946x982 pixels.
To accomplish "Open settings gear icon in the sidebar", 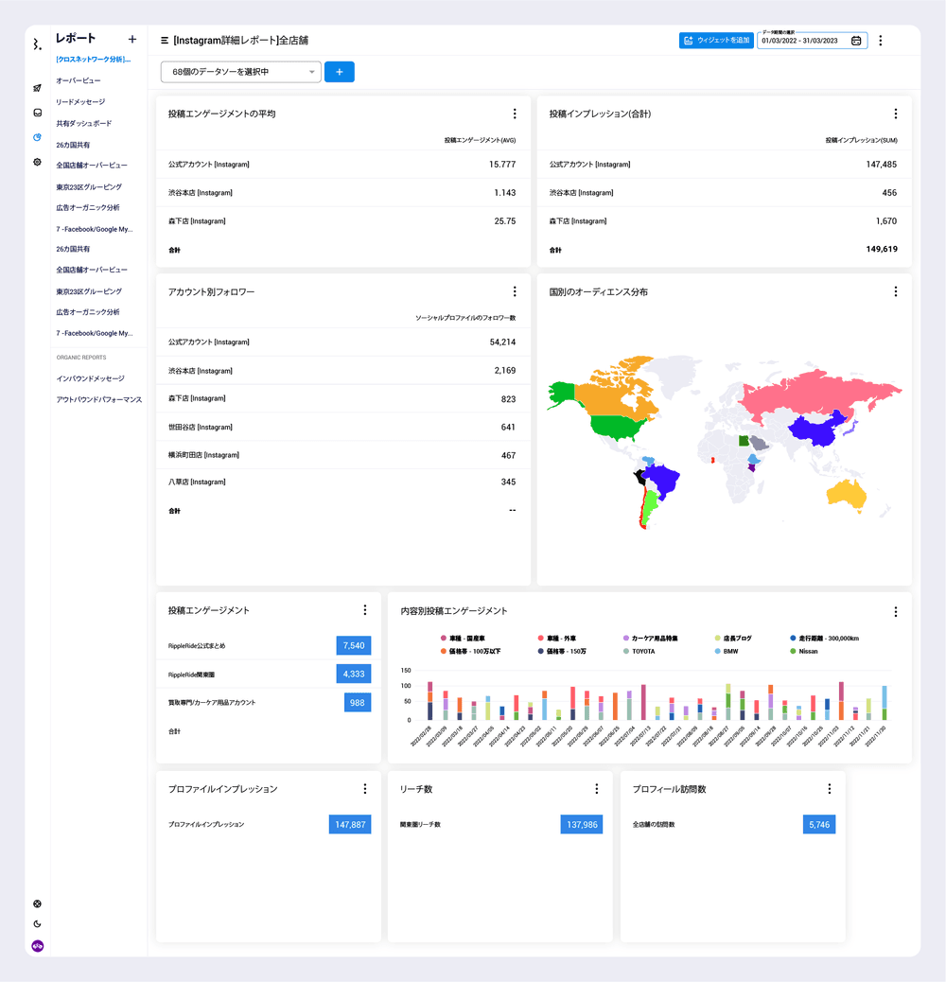I will pos(37,162).
